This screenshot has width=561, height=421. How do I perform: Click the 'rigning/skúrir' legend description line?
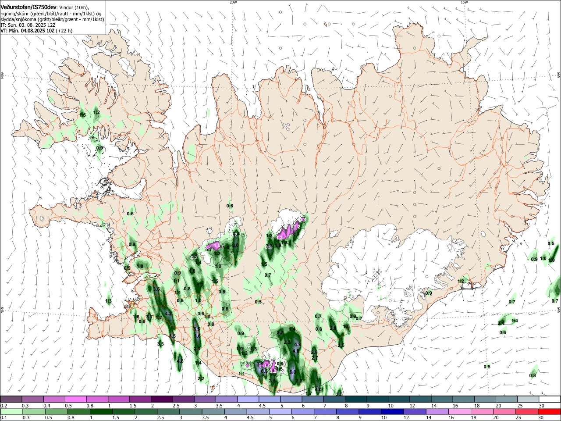50,14
